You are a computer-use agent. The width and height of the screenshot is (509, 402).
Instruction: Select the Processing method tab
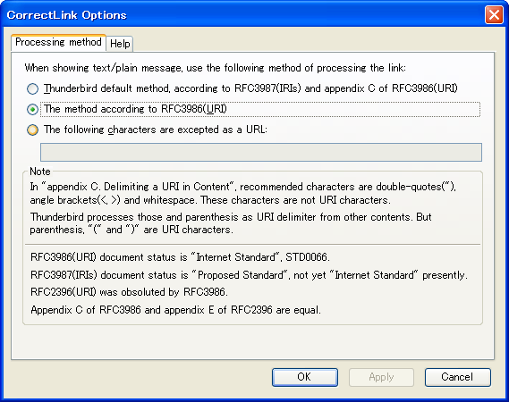point(58,43)
